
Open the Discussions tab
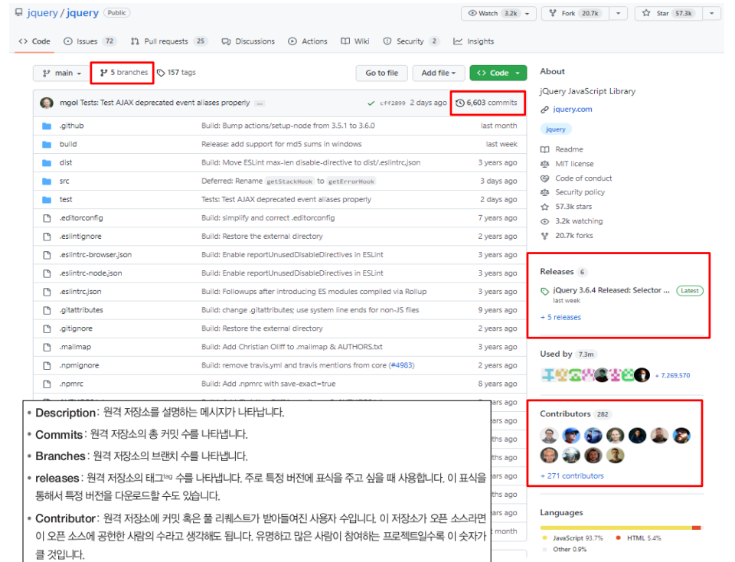pyautogui.click(x=248, y=41)
